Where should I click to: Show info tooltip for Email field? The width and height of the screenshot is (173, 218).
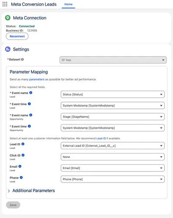pyautogui.click(x=20, y=167)
